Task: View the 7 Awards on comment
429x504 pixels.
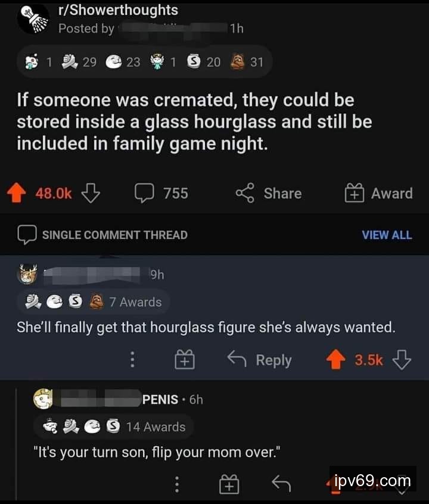Action: [x=94, y=302]
